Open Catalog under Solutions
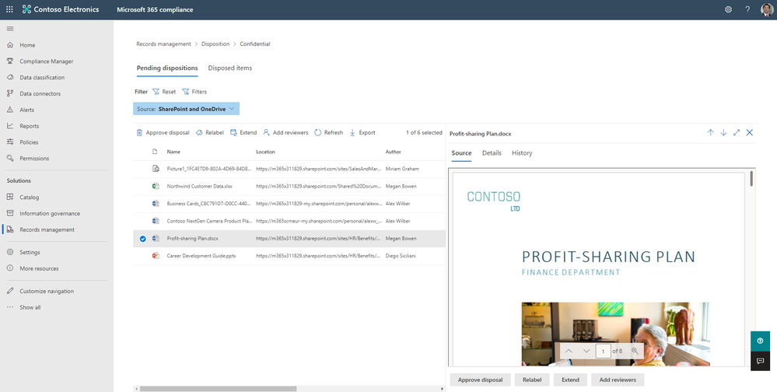This screenshot has height=392, width=777. [x=30, y=198]
